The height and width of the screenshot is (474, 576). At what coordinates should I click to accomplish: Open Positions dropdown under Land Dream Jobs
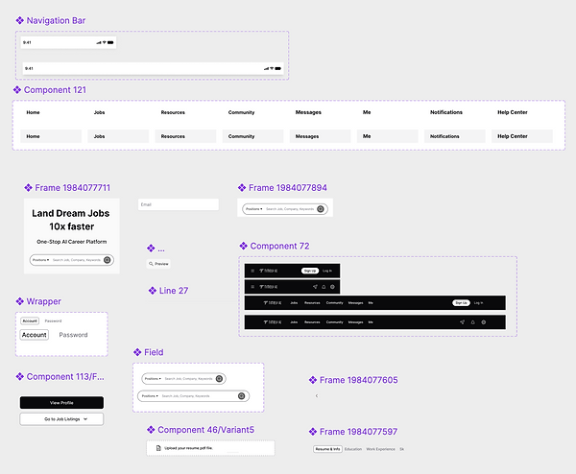pos(40,260)
